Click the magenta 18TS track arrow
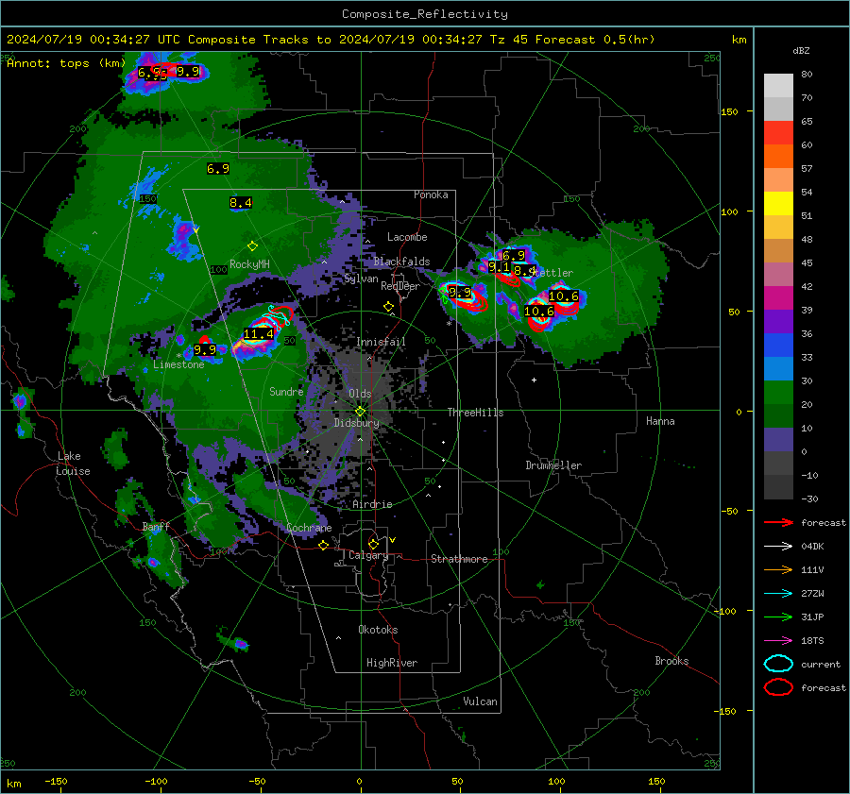The width and height of the screenshot is (850, 794). click(x=778, y=641)
